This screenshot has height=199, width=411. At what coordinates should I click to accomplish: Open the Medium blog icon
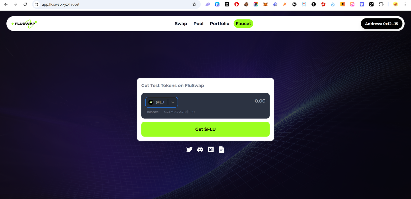(211, 149)
